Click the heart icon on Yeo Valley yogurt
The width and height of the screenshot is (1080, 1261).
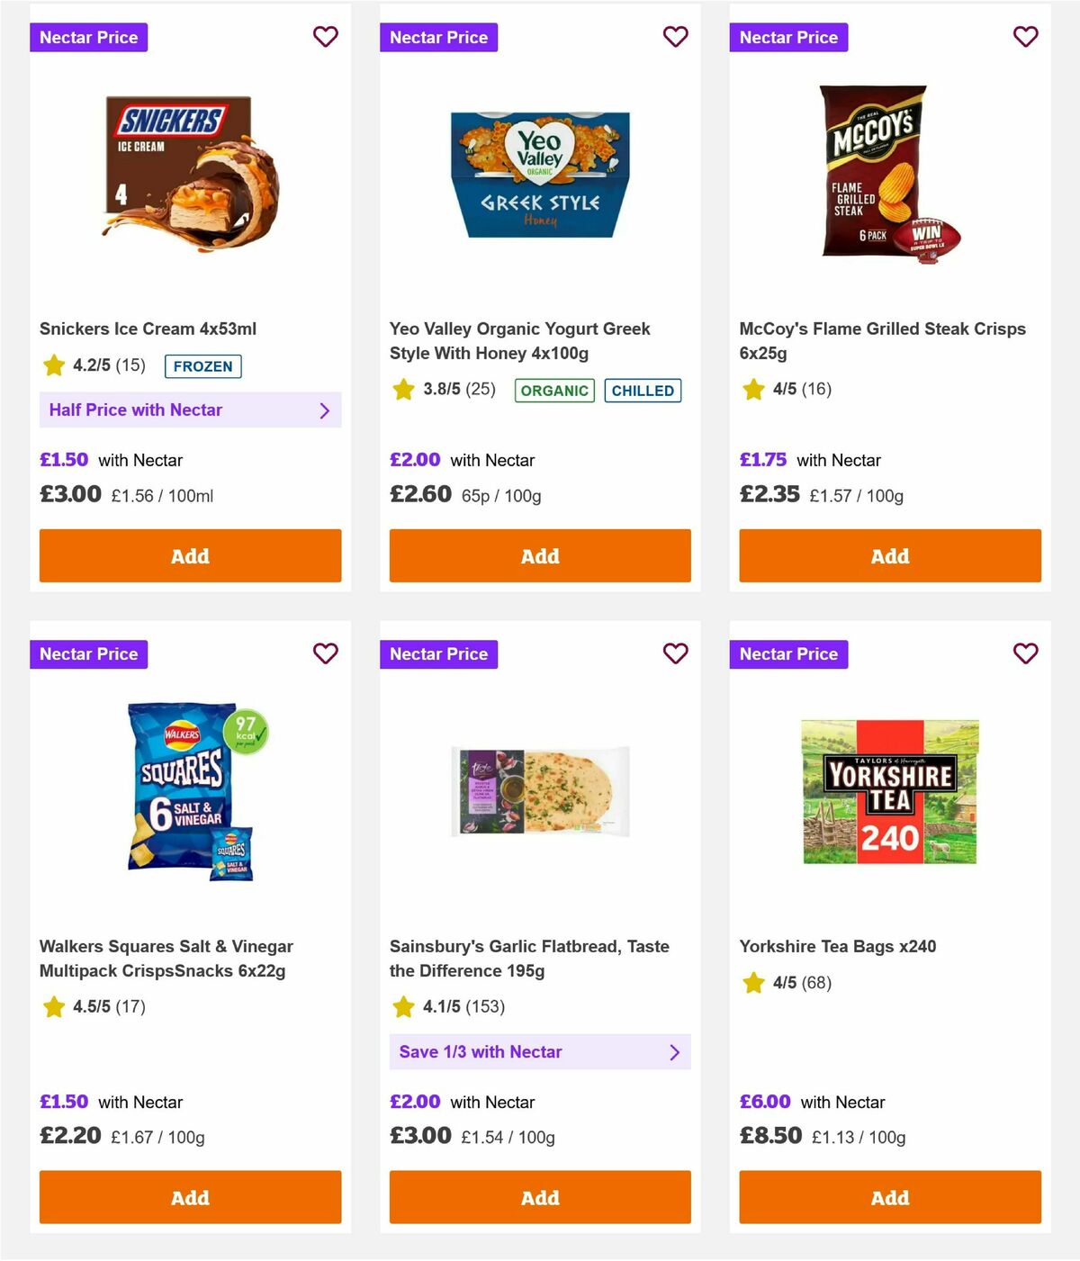tap(675, 37)
